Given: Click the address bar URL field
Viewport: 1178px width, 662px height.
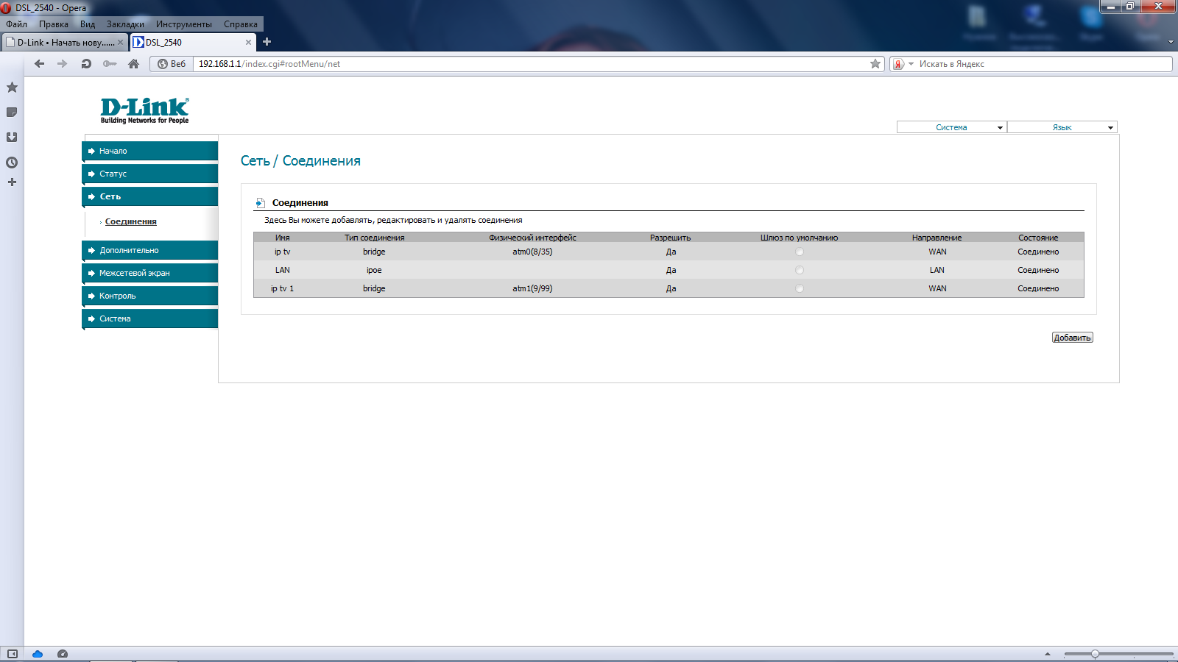Looking at the screenshot, I should pyautogui.click(x=530, y=64).
